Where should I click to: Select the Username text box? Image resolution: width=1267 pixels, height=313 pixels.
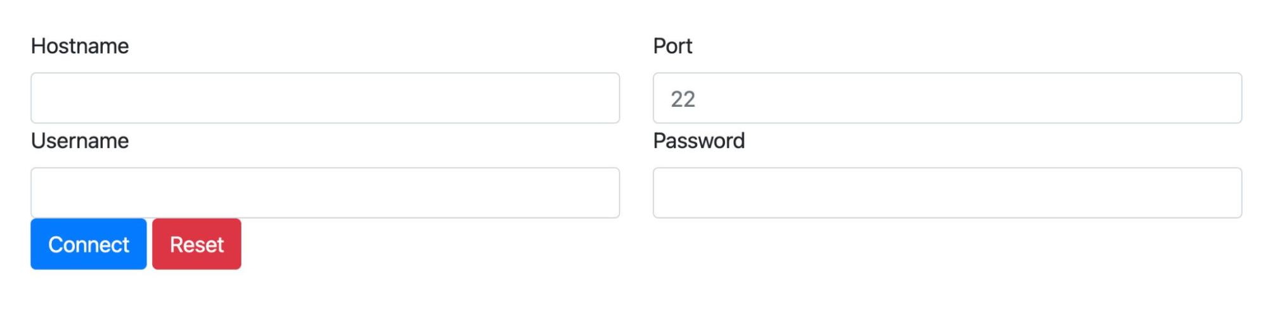point(325,193)
